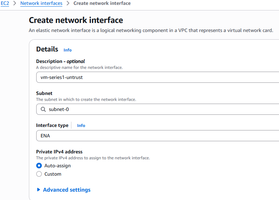The width and height of the screenshot is (279, 200).
Task: Go to EC2 in the breadcrumb
Action: 5,3
